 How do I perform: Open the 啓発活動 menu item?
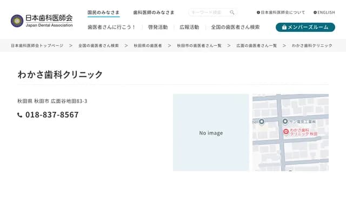158,27
